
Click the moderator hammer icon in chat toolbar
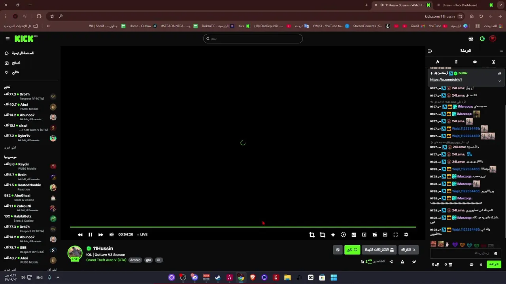pos(437,62)
